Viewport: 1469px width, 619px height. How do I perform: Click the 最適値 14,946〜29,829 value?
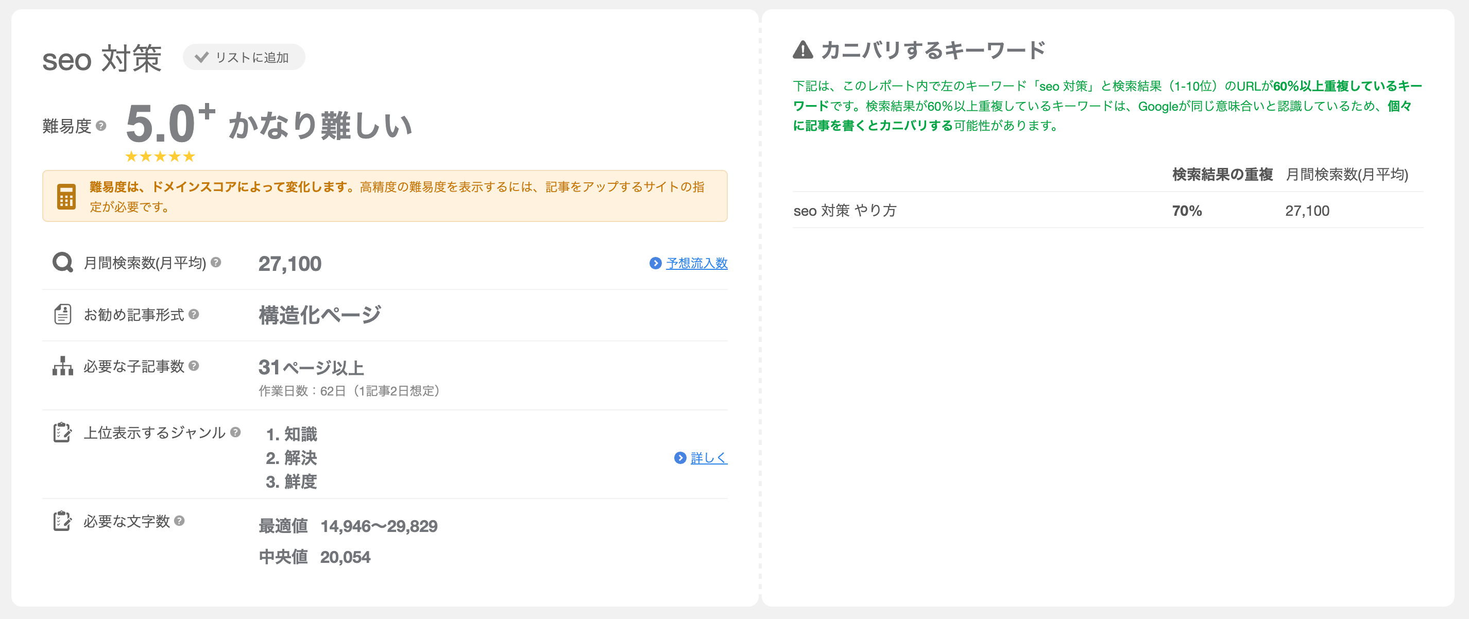coord(348,526)
